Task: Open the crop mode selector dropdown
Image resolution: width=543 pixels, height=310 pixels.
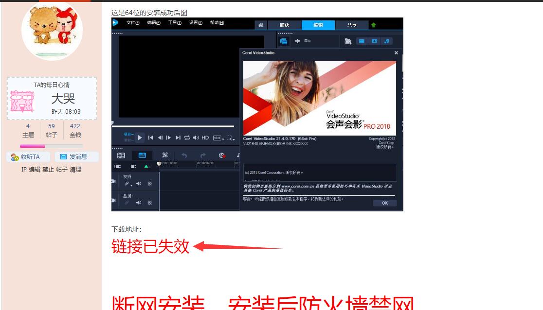Action: coord(231,138)
